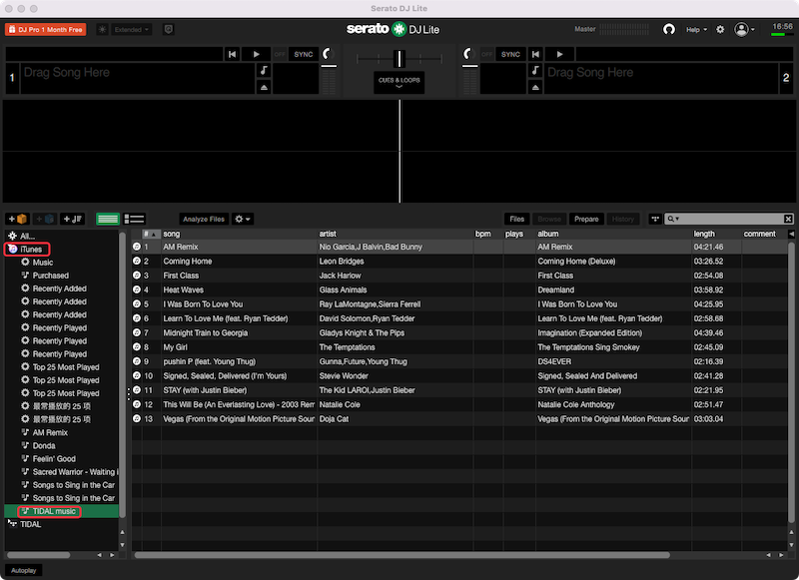Toggle SYNC on the right deck

click(510, 54)
